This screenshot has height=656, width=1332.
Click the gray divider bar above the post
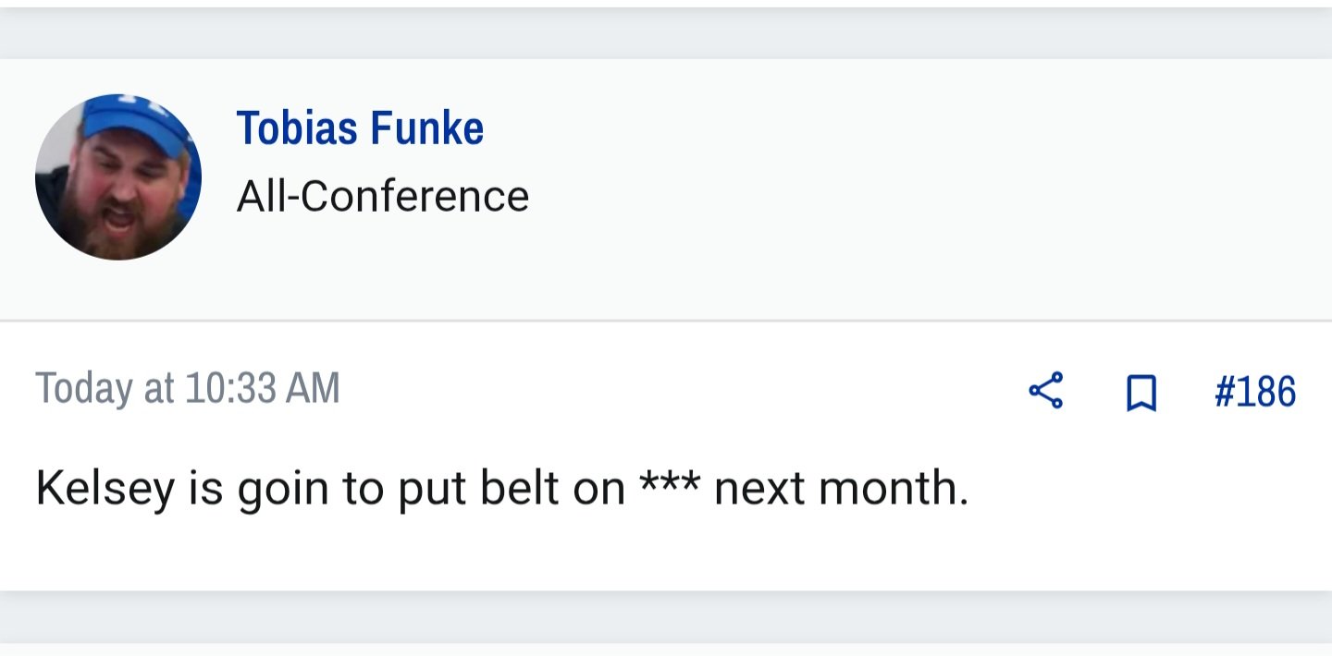pos(666,34)
